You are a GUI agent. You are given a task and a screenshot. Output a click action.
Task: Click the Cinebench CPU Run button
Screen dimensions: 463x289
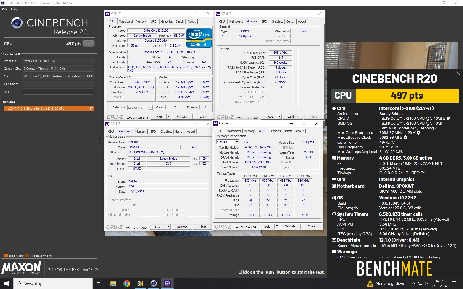point(88,44)
